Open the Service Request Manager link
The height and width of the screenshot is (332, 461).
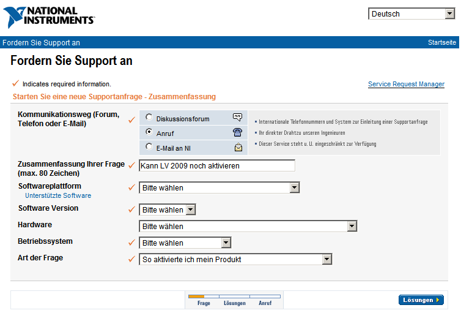coord(406,85)
